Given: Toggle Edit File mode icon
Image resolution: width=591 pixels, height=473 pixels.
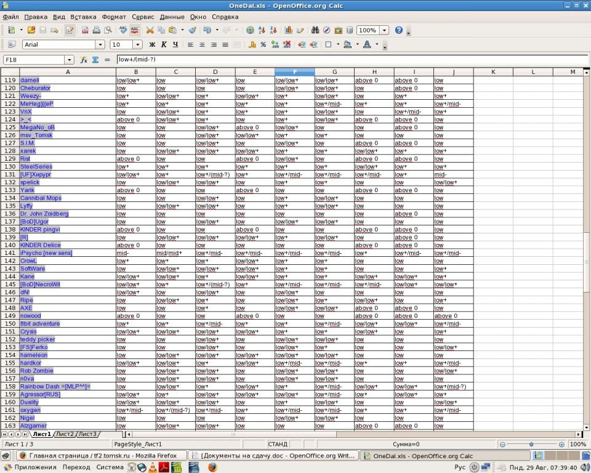Looking at the screenshot, I should pyautogui.click(x=70, y=30).
